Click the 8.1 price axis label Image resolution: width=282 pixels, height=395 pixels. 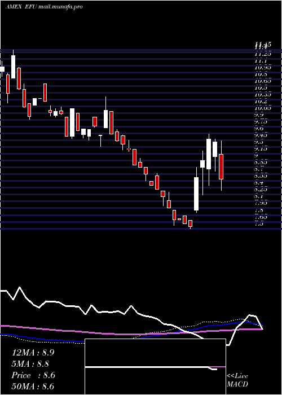[259, 196]
